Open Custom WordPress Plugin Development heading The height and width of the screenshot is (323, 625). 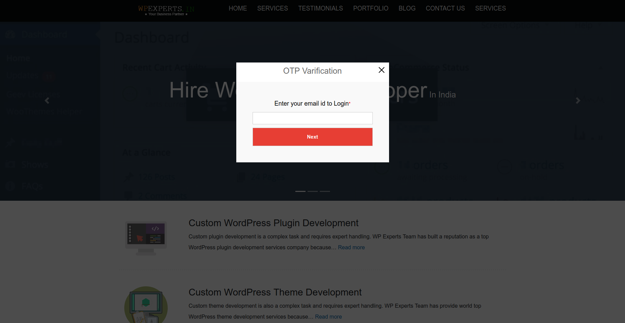tap(273, 223)
